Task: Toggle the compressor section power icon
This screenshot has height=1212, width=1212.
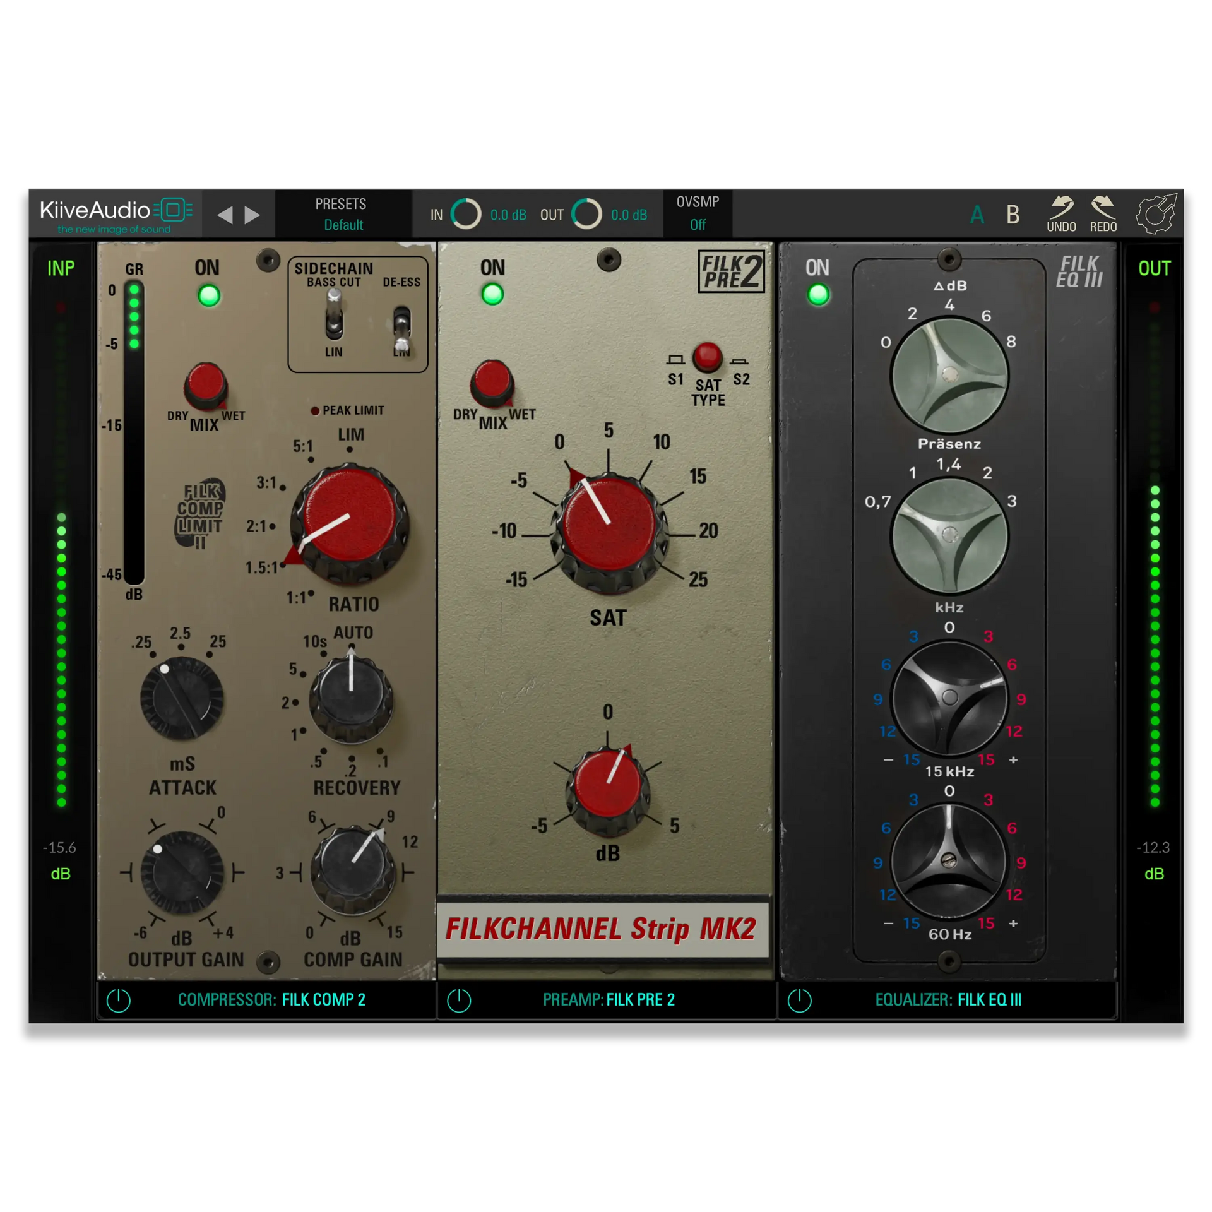Action: (118, 1000)
